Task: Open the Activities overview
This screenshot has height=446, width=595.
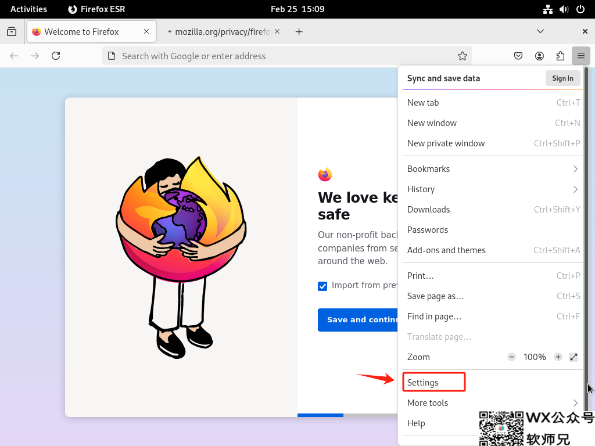Action: point(29,9)
